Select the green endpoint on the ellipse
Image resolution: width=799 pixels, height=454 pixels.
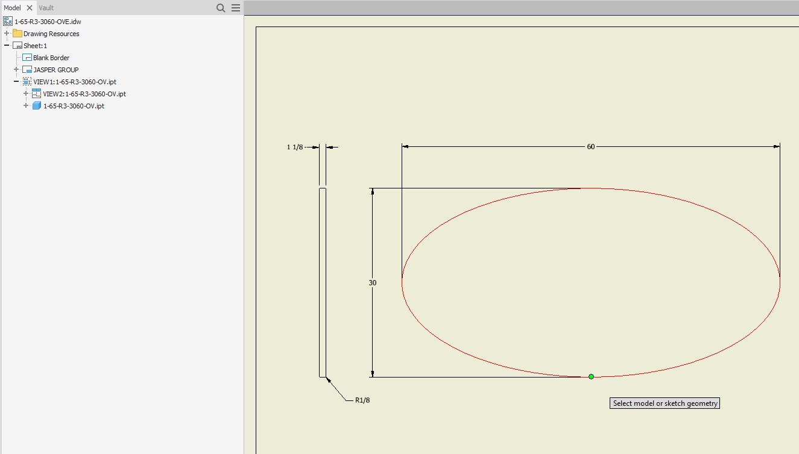590,376
